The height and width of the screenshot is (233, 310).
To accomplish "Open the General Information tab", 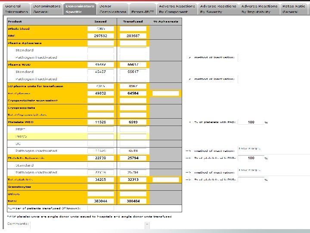I will [x=16, y=9].
